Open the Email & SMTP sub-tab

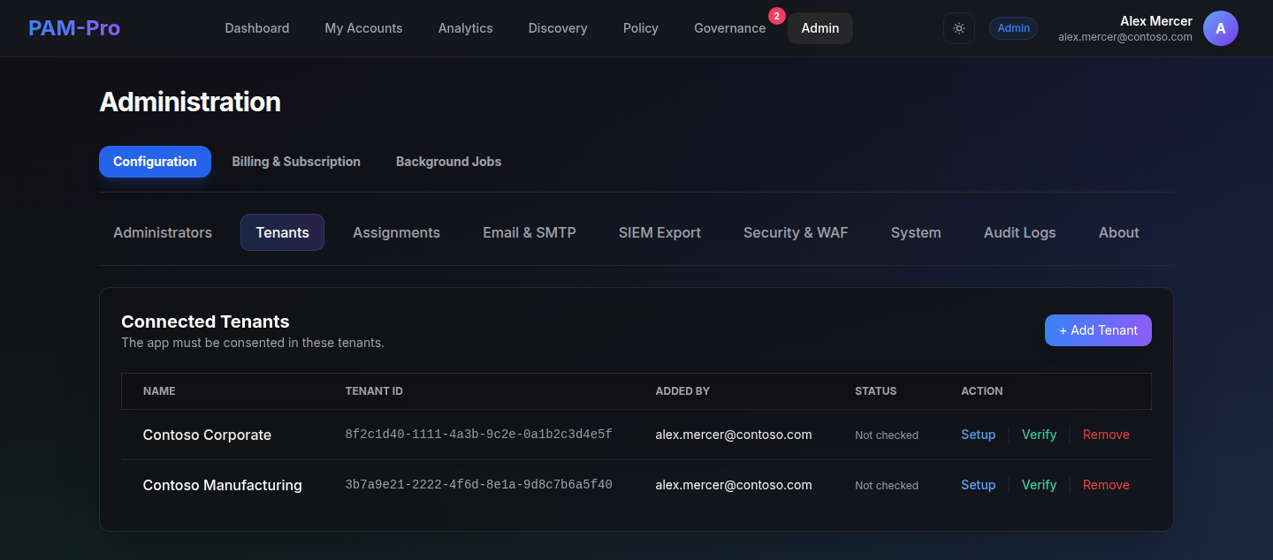coord(530,232)
